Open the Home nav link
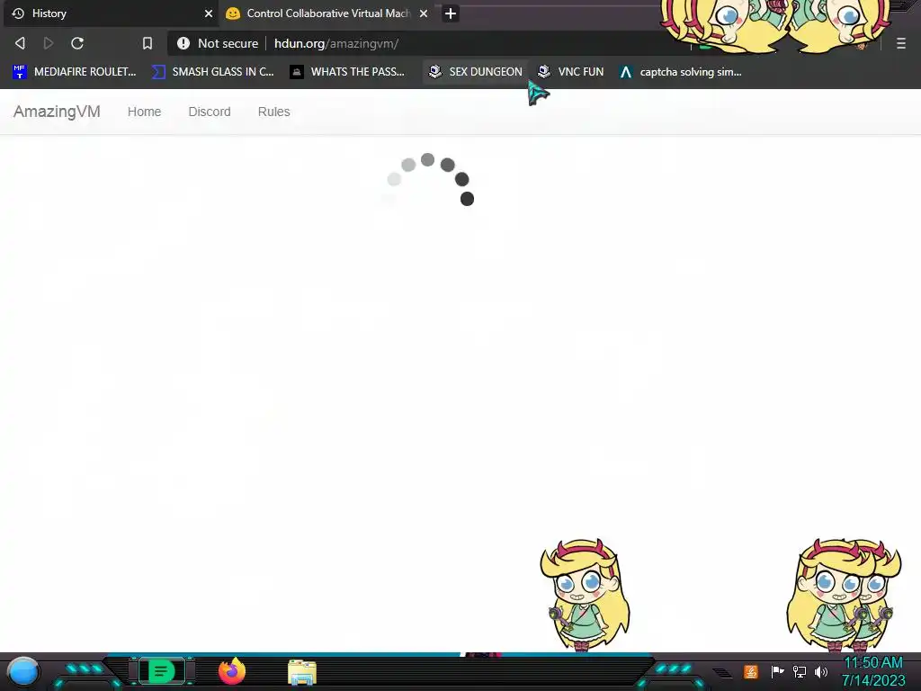Viewport: 921px width, 691px height. (x=145, y=112)
